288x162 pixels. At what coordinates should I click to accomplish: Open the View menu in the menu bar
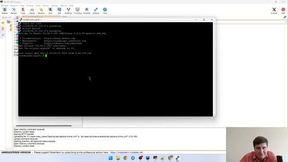click(22, 5)
